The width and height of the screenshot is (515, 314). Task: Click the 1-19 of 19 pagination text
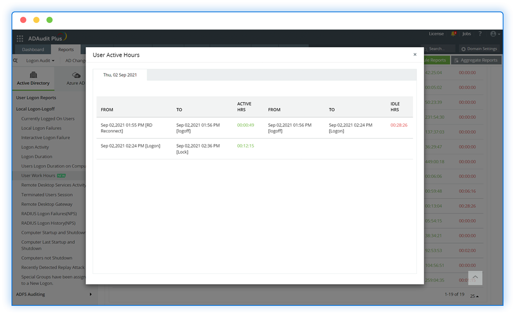(455, 294)
